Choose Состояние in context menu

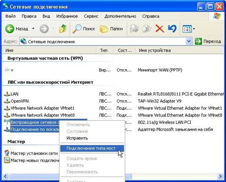coord(92,131)
